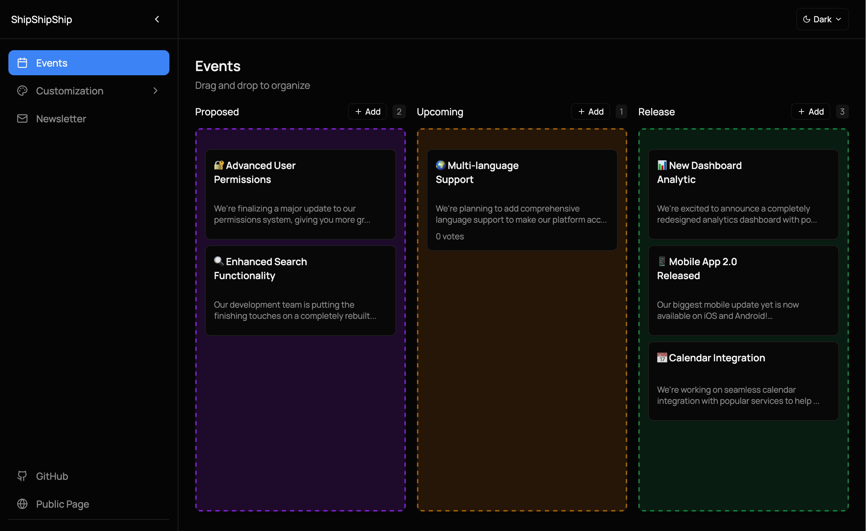Click the Release column count badge

[x=842, y=112]
